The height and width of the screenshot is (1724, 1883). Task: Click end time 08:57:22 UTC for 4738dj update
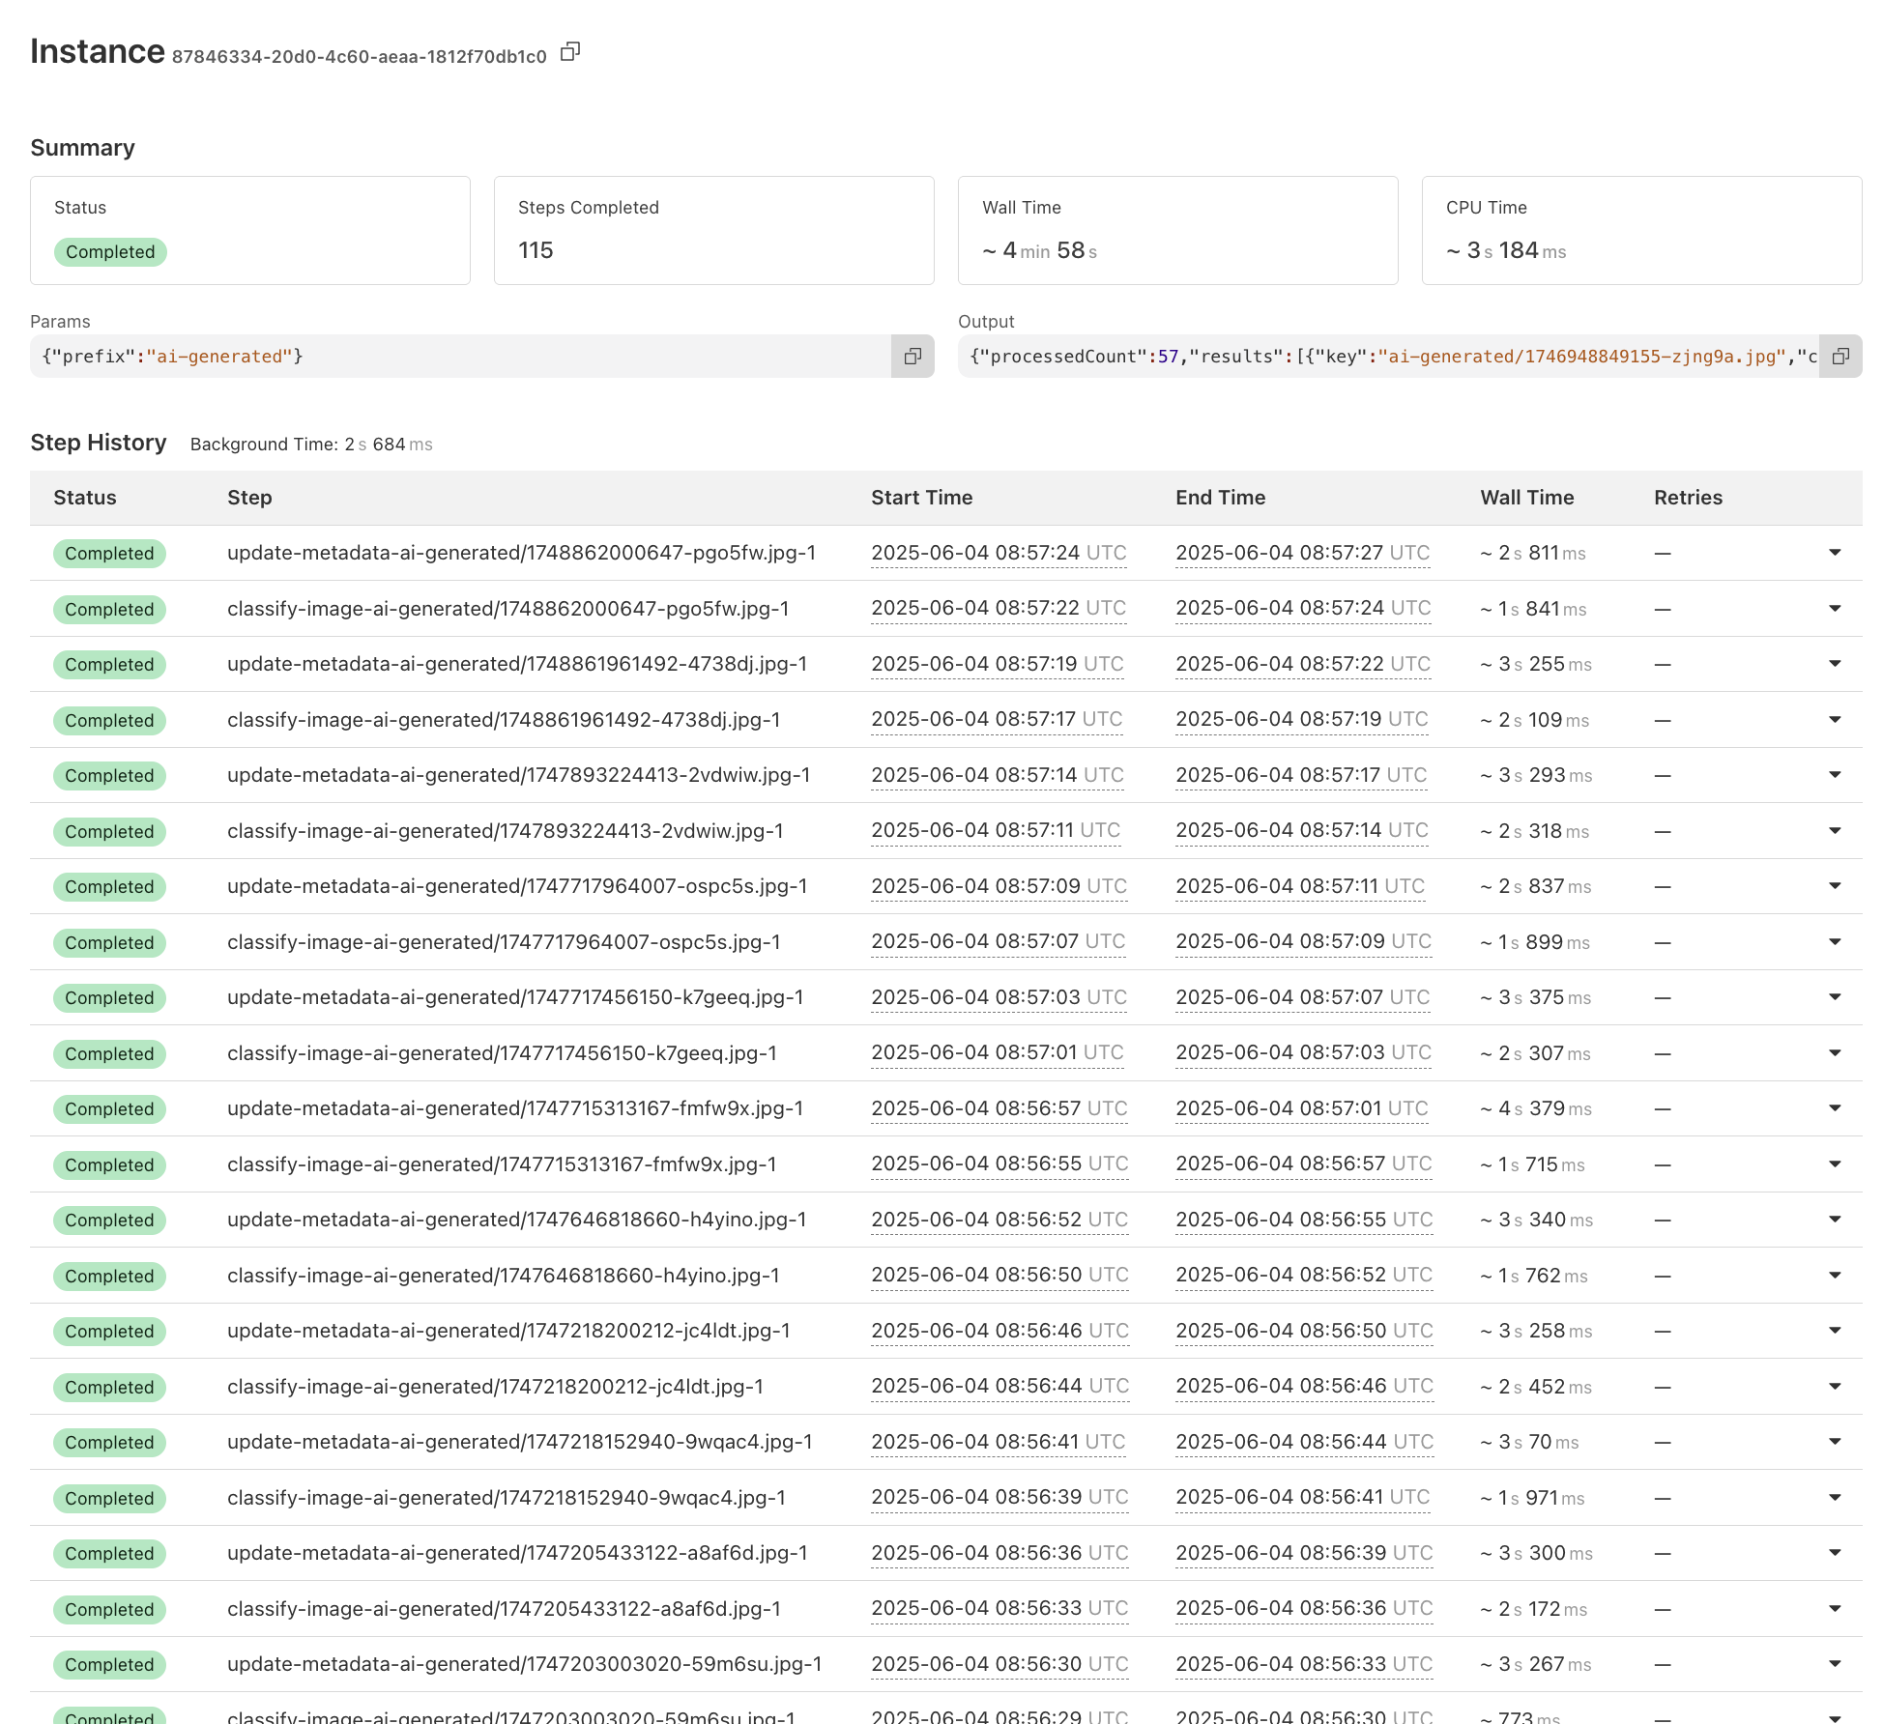coord(1302,664)
